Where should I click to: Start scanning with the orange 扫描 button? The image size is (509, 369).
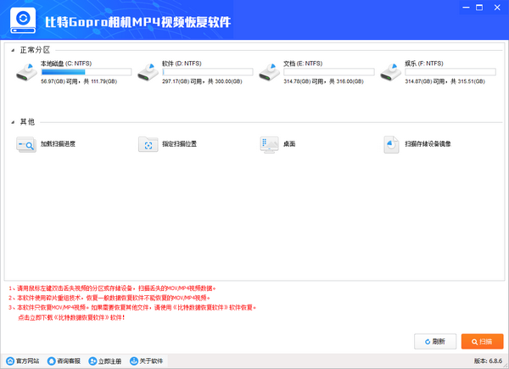[482, 341]
